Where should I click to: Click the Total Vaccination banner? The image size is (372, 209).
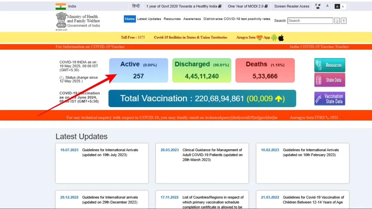click(x=202, y=98)
